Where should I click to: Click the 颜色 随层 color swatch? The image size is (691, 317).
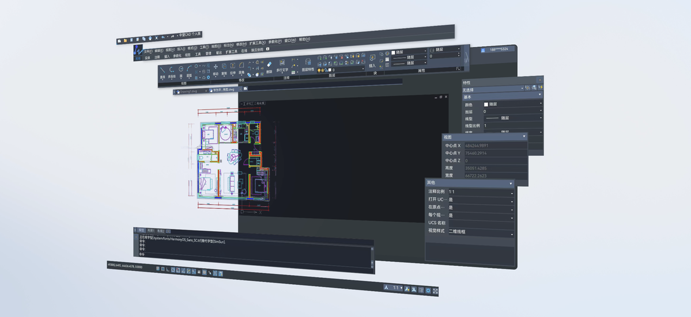coord(486,104)
